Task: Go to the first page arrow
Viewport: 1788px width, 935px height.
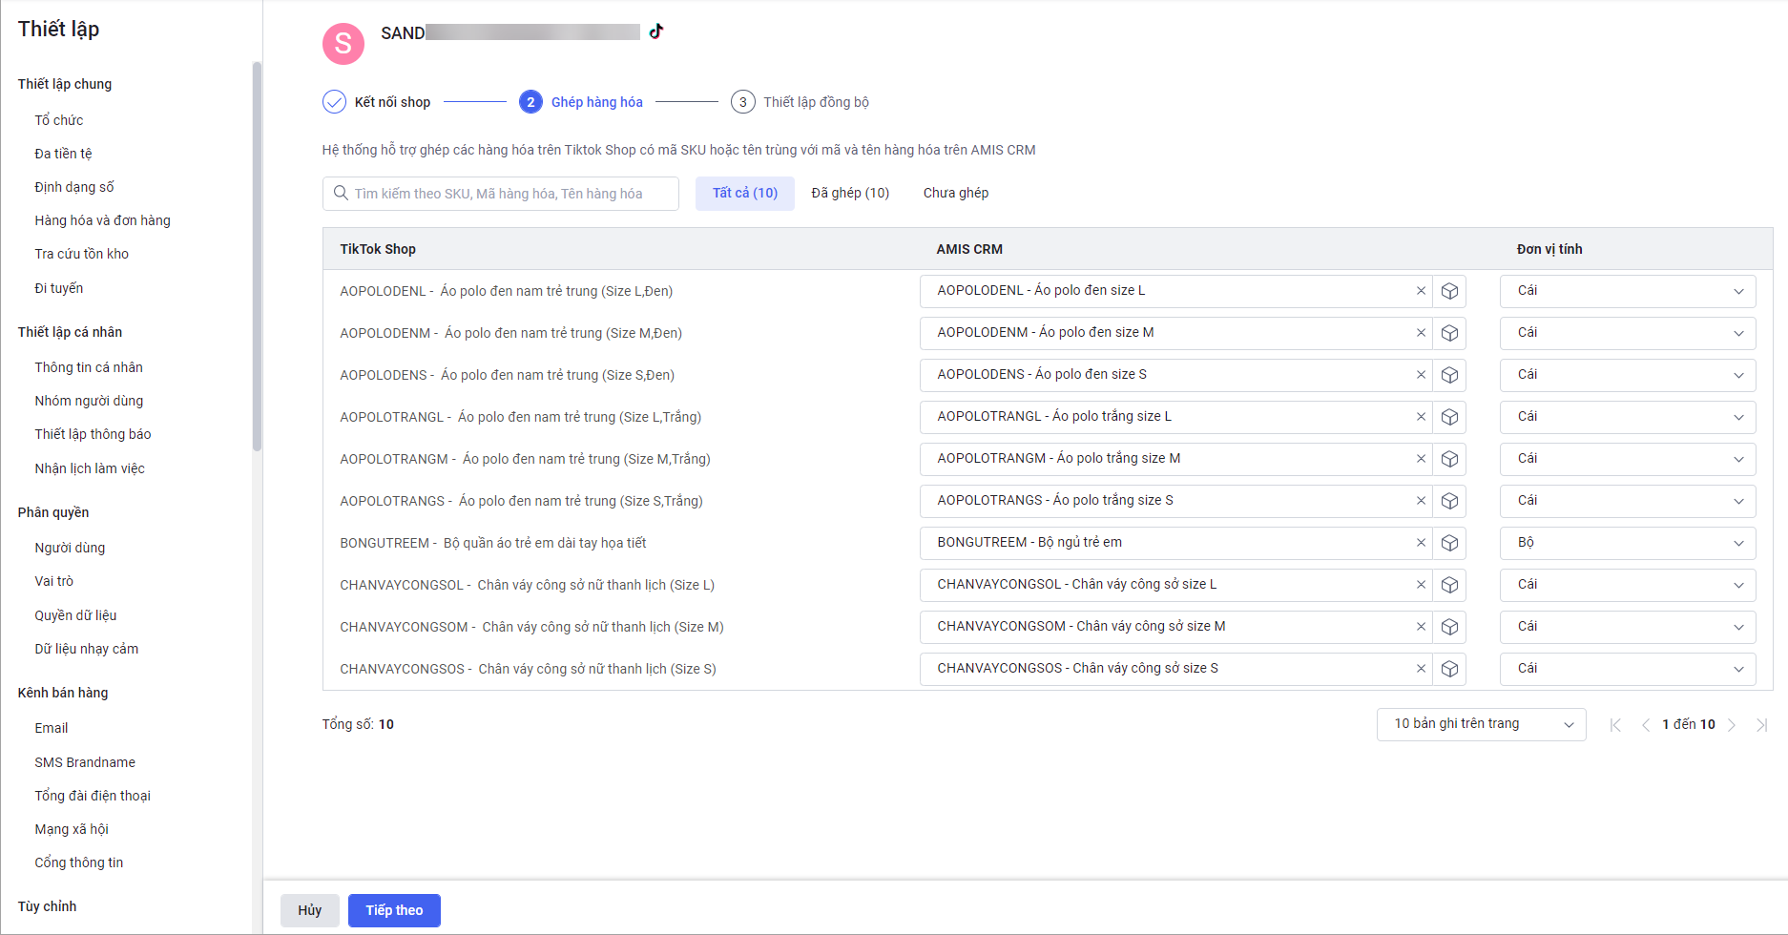Action: [x=1615, y=725]
